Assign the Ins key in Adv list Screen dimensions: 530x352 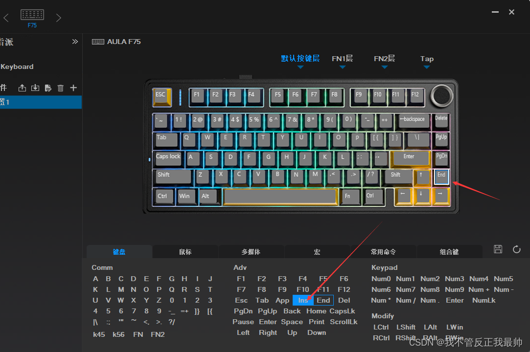[303, 300]
